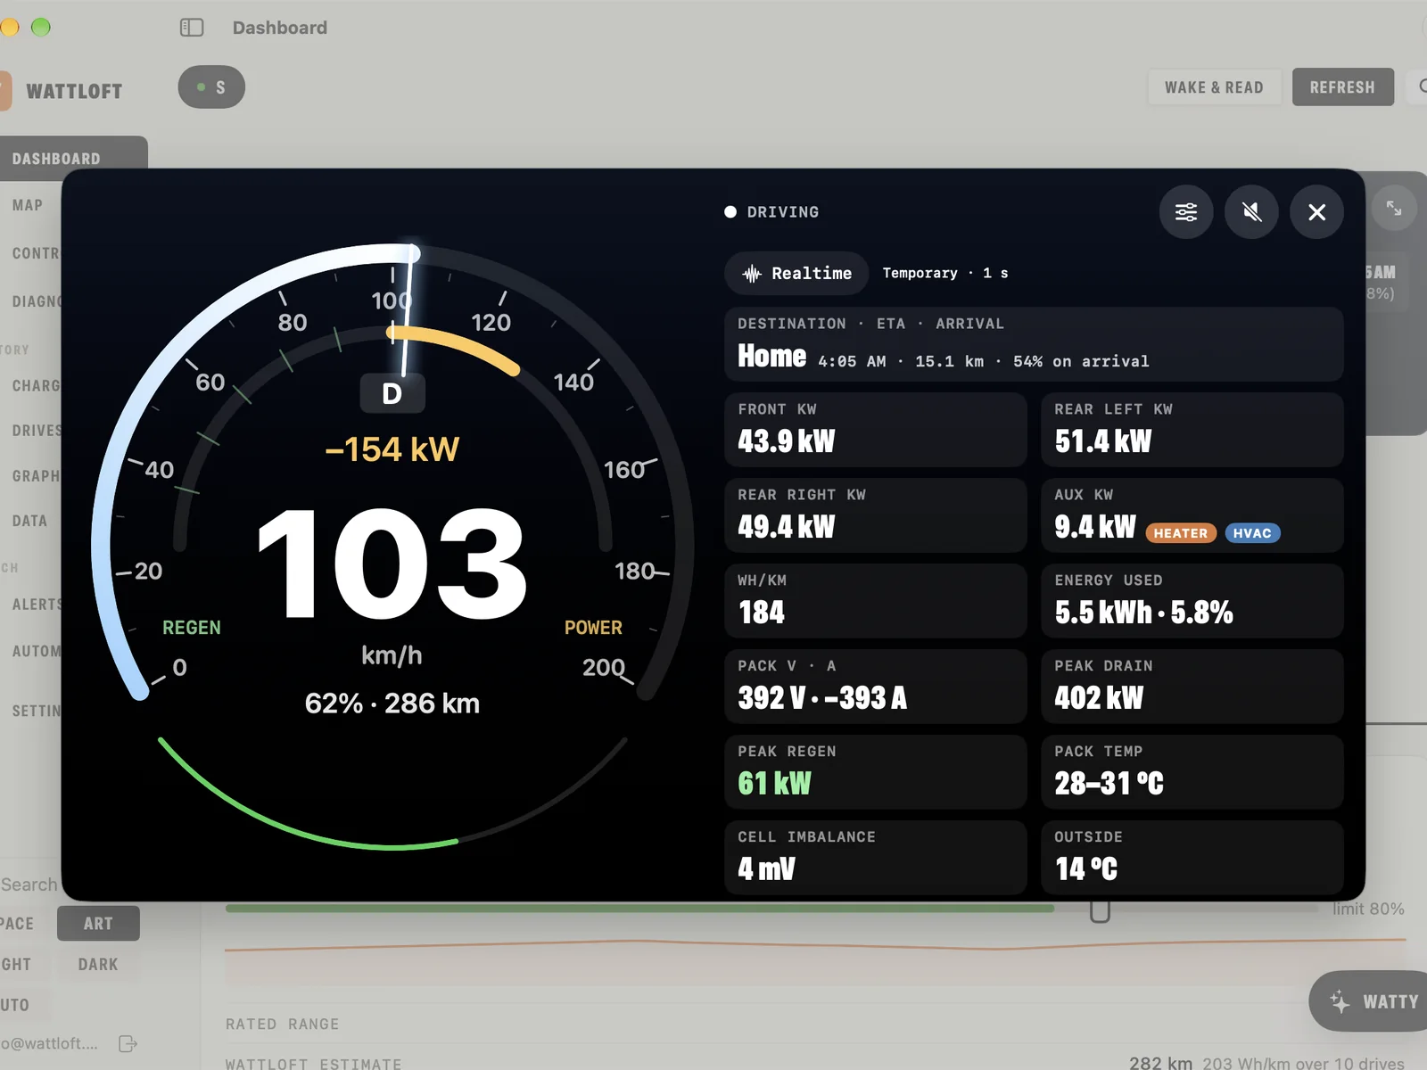Click the CELL IMBALANCE 4 mV card
The height and width of the screenshot is (1070, 1427).
876,858
